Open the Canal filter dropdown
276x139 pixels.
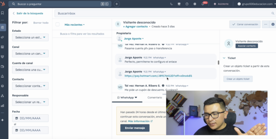tap(30, 53)
